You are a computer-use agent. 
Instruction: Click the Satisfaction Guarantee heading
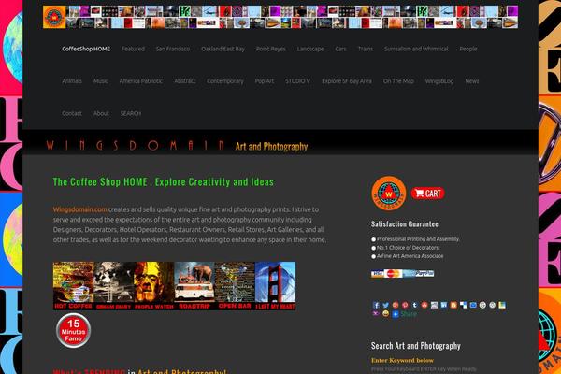(405, 224)
